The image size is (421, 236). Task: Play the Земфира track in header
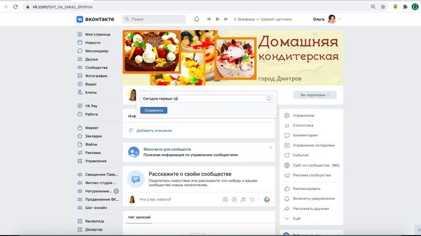point(218,19)
